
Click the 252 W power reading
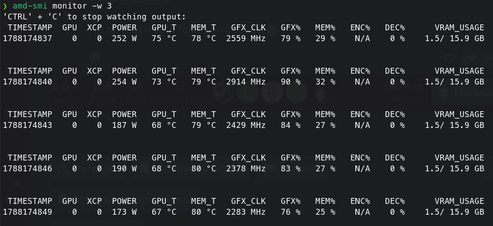pos(124,39)
